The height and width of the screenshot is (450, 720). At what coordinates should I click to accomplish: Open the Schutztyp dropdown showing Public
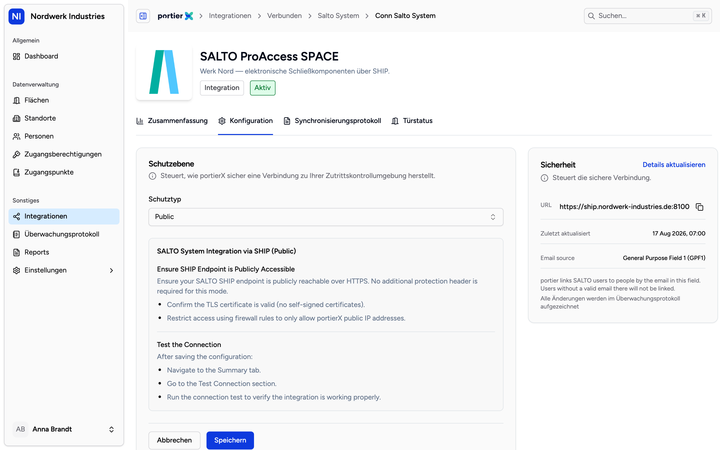(326, 217)
